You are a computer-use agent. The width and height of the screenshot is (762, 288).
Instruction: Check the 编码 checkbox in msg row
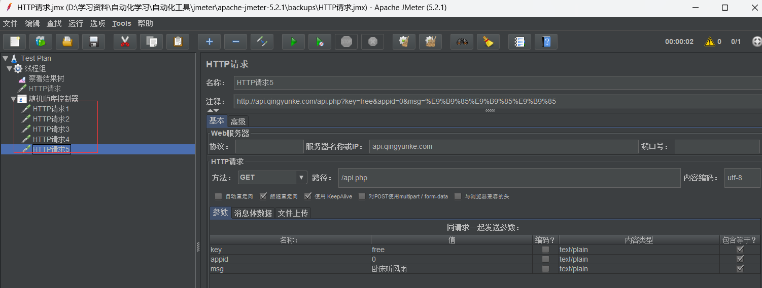[545, 269]
